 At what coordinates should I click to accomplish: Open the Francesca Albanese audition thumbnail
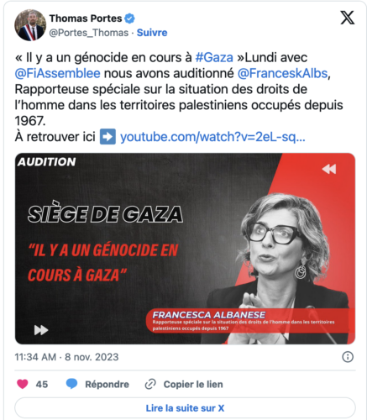point(185,249)
